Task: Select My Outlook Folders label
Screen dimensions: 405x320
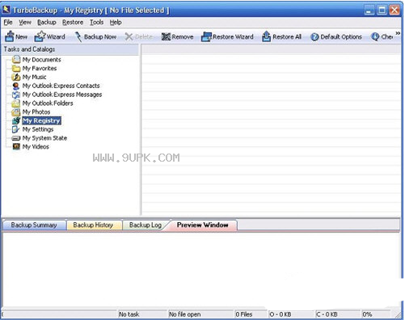Action: tap(48, 103)
